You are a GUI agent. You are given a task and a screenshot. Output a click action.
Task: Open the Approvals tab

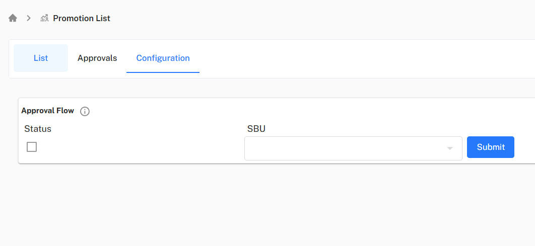pos(97,58)
